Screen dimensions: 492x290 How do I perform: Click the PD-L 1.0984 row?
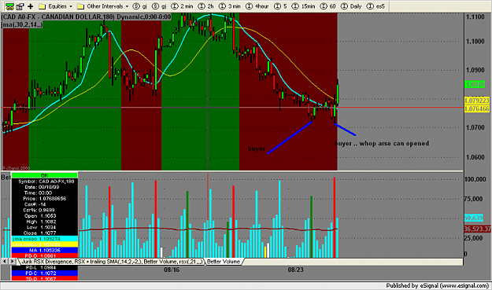(x=45, y=267)
